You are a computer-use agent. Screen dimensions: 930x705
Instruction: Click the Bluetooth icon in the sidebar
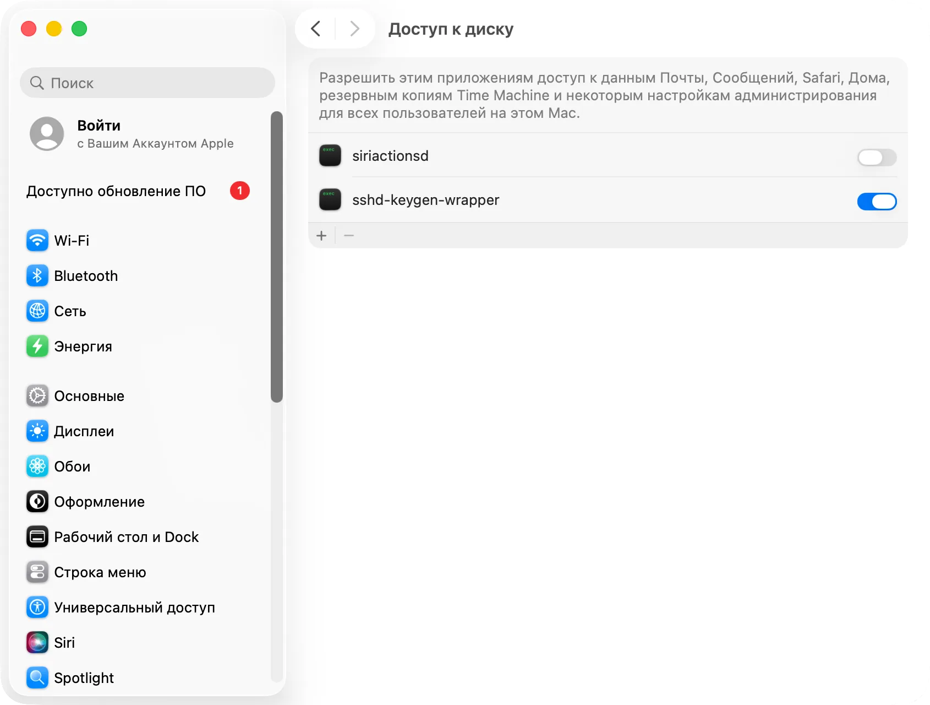point(37,275)
